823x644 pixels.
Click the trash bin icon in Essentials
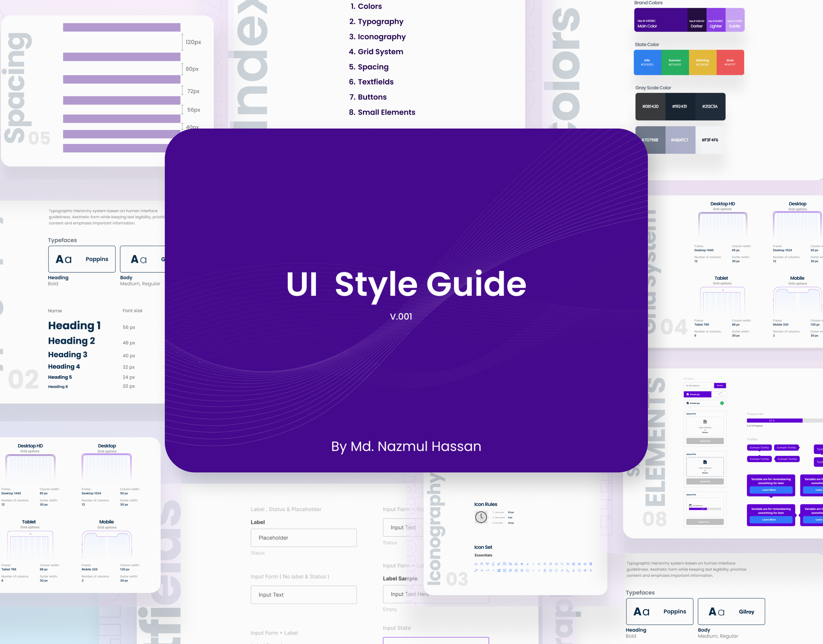click(545, 571)
